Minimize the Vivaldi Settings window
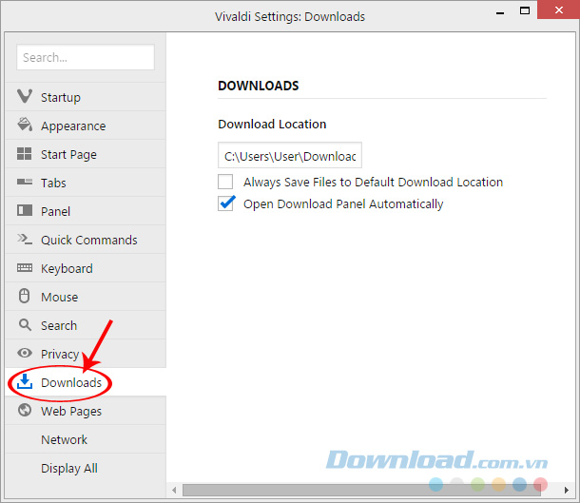This screenshot has height=503, width=580. [x=500, y=12]
